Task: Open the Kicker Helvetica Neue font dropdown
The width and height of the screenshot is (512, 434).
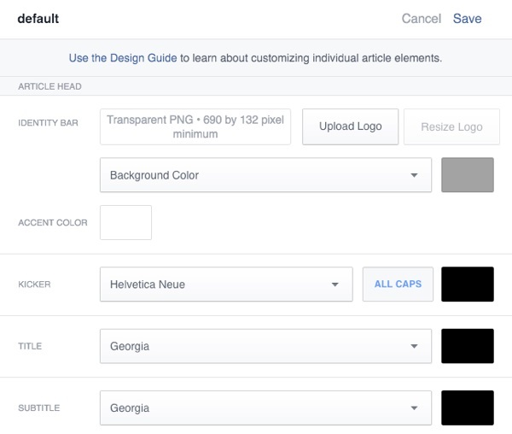Action: coord(226,284)
